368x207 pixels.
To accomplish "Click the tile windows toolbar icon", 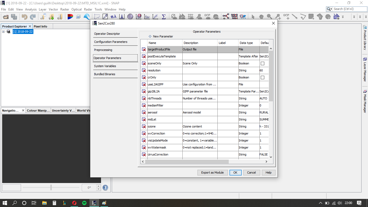I will coord(78,17).
